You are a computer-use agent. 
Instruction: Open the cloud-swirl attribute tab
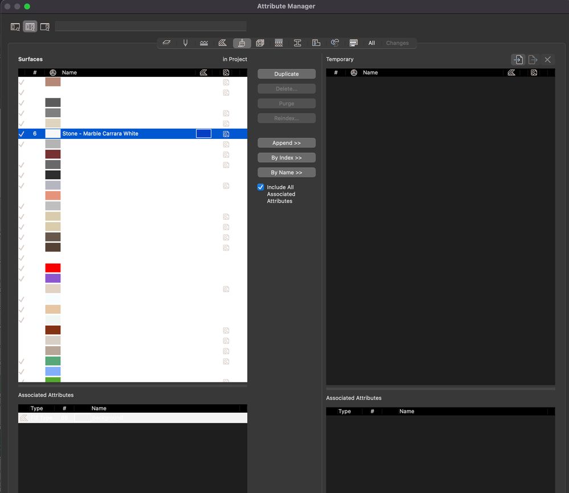click(334, 43)
